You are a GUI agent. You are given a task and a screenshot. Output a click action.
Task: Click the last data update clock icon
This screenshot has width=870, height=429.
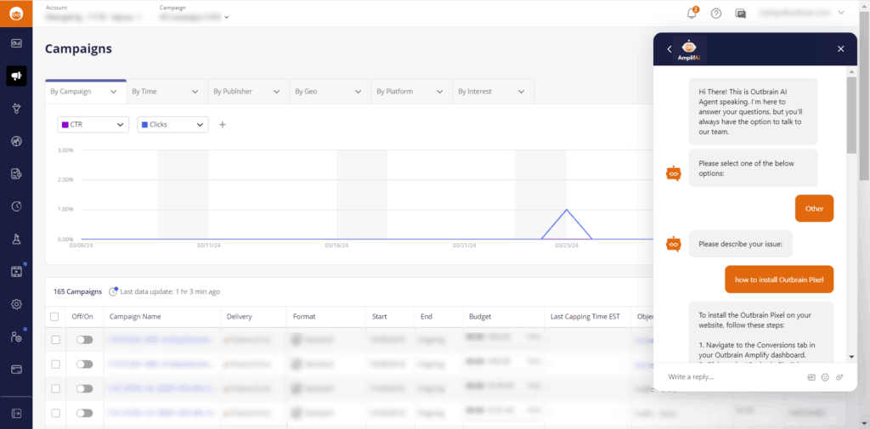click(113, 291)
